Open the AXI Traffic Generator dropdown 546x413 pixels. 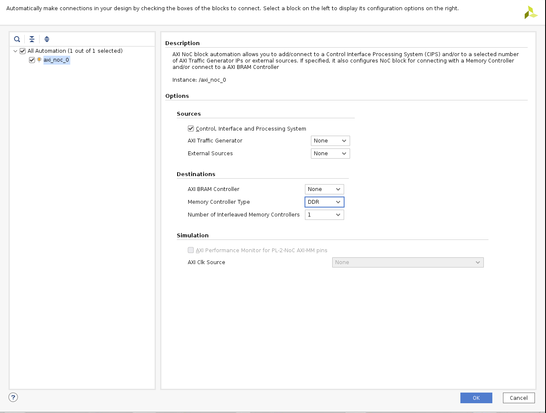[x=330, y=141]
